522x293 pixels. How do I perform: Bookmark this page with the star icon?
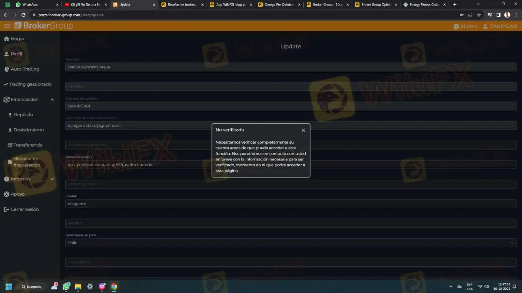(x=479, y=15)
